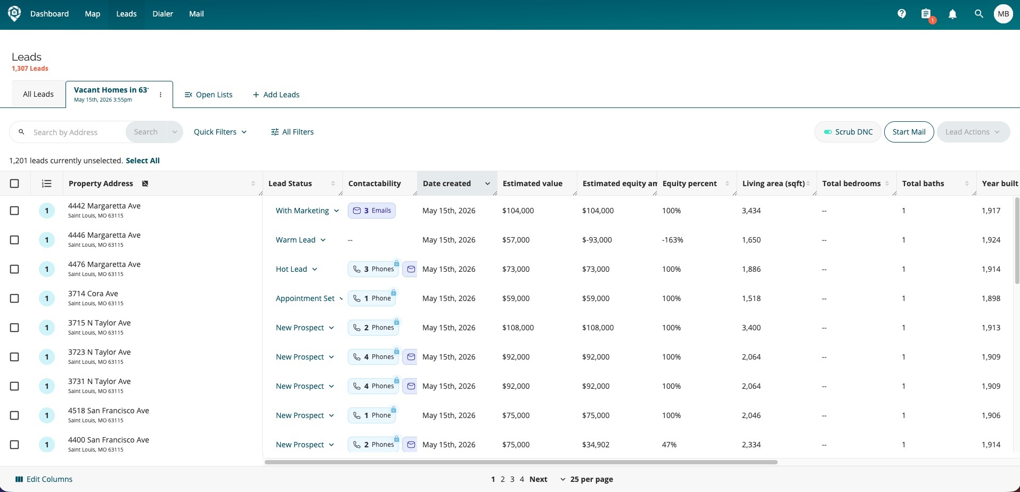Sort by Living area (sqft) arrows
Screen dimensions: 1020x492
coord(808,184)
